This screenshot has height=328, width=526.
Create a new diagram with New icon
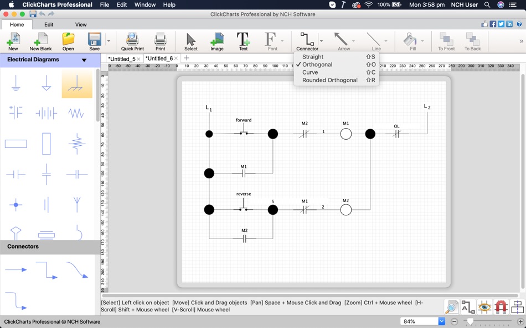[13, 41]
